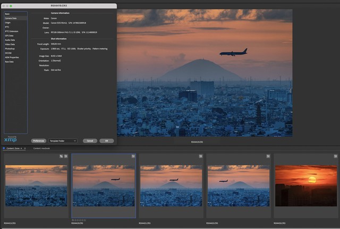Select the red sunset thumbnail
The height and width of the screenshot is (229, 340).
[x=307, y=186]
